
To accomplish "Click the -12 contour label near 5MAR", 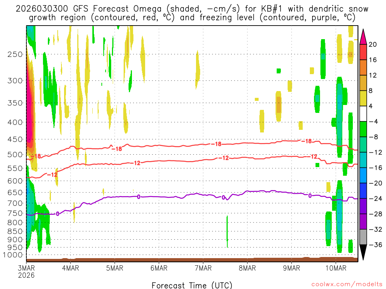I will tap(135, 163).
